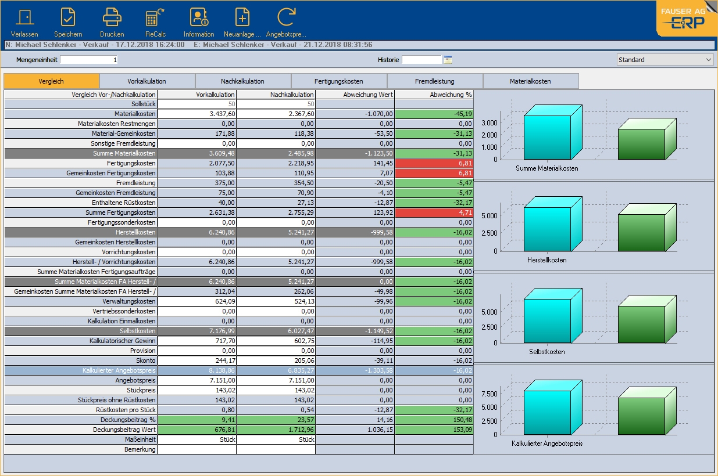
Task: Click the Kalkulatorischer Gewinn value 602,75
Action: 276,341
